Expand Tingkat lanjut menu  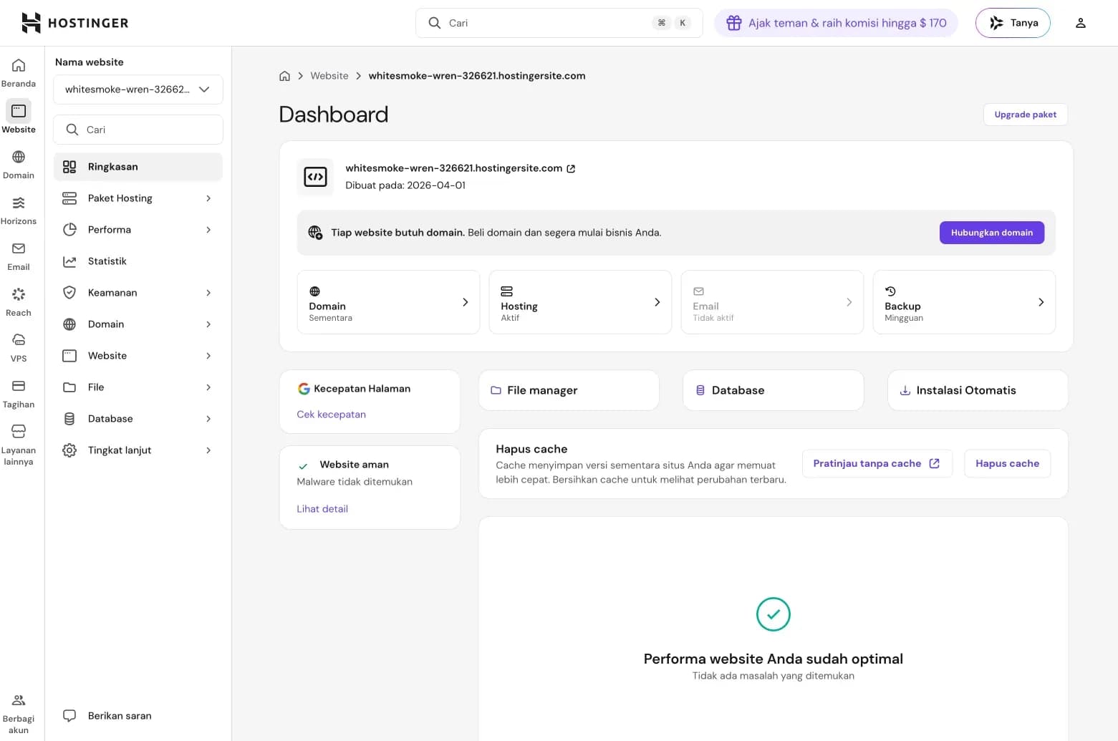tap(138, 450)
